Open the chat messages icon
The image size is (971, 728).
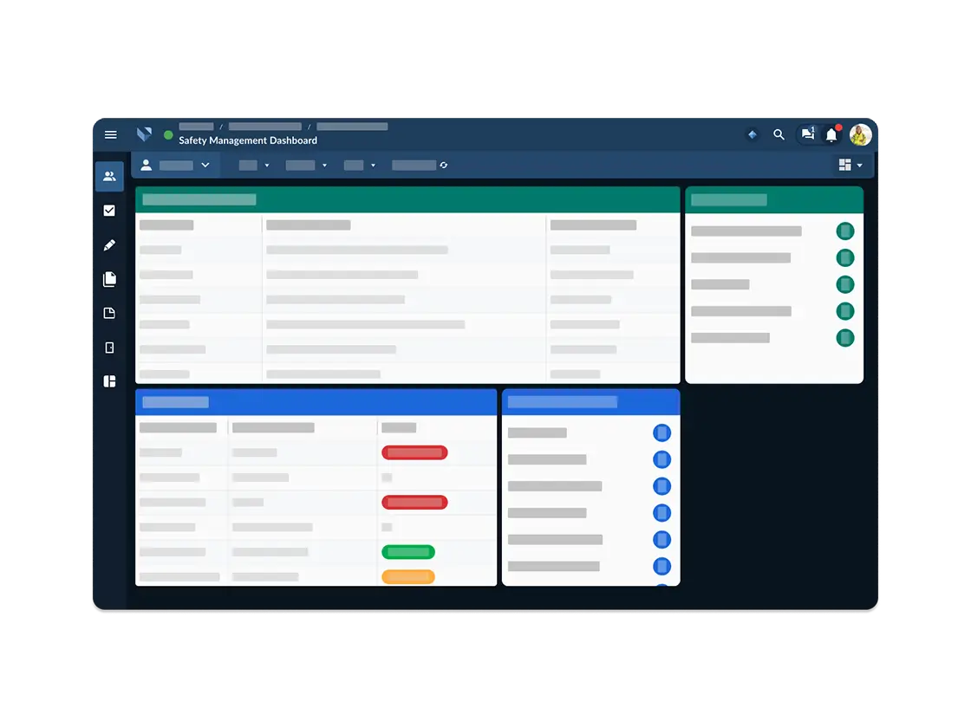coord(807,133)
